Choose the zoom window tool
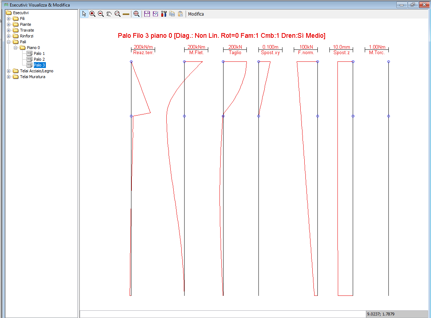The image size is (431, 318). click(117, 14)
